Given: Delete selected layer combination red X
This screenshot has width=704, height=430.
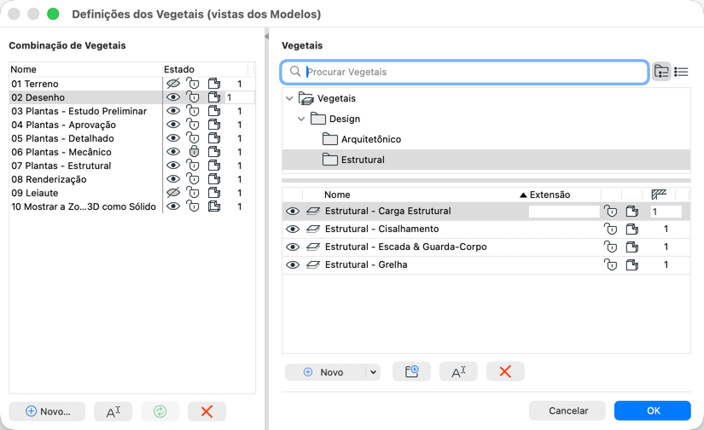Looking at the screenshot, I should pyautogui.click(x=207, y=411).
